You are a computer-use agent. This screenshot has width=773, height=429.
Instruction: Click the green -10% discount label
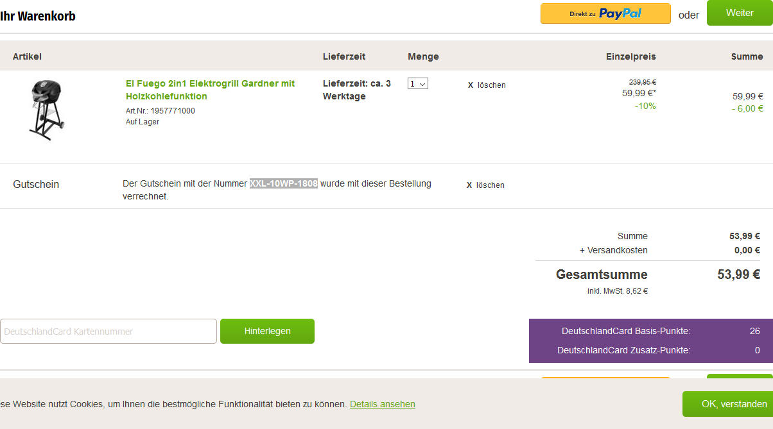[645, 106]
